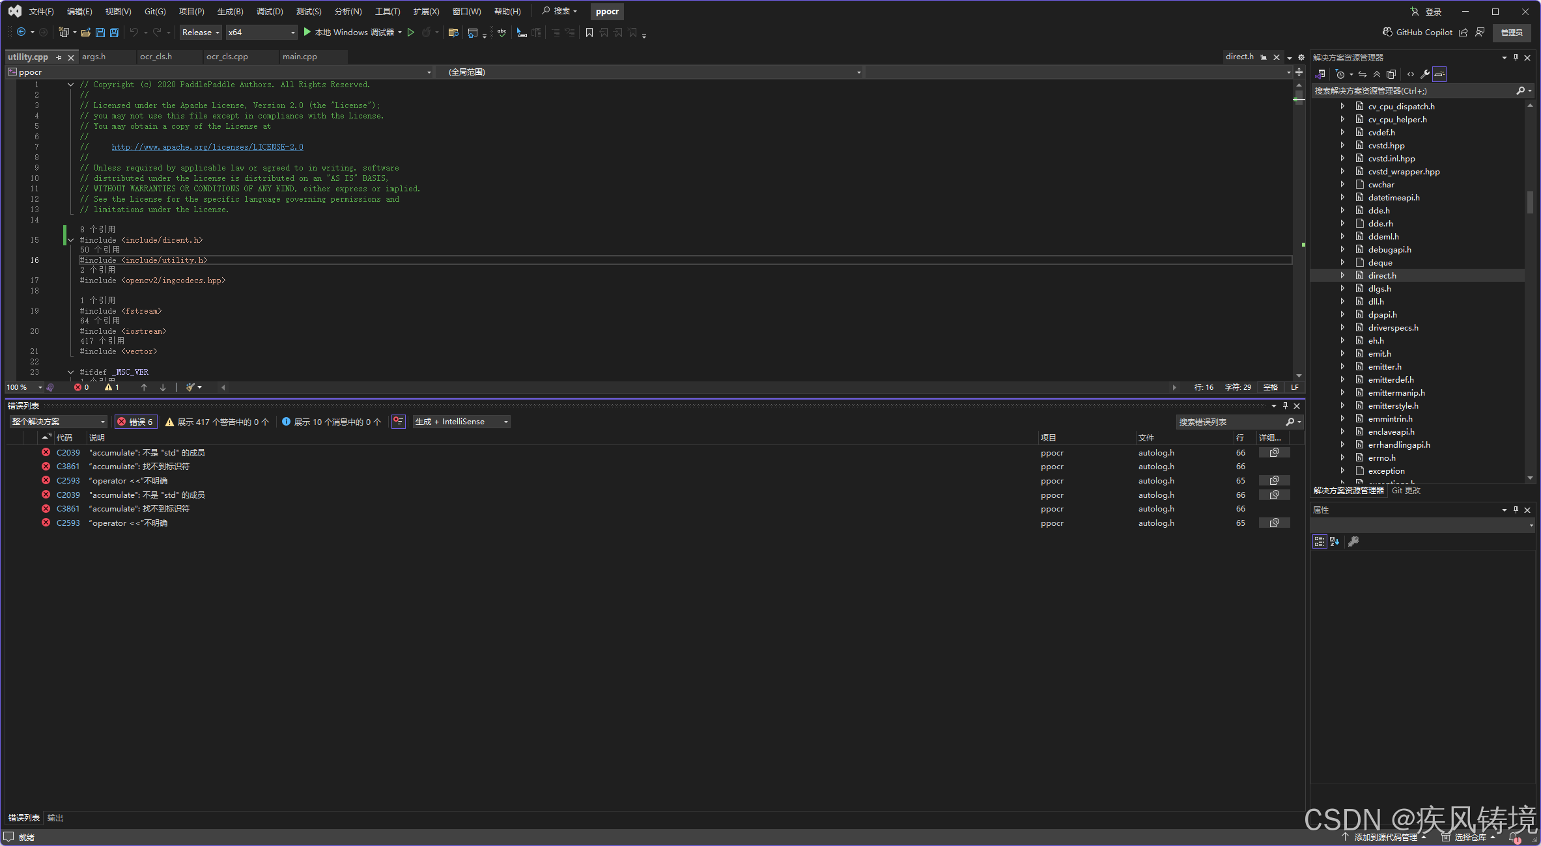This screenshot has width=1541, height=846.
Task: Collapse all in Solution Explorer toolbar
Action: (1377, 74)
